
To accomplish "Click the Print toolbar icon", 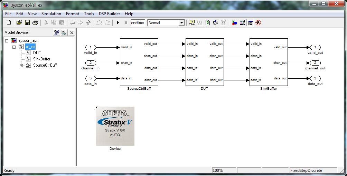I will tap(35, 23).
